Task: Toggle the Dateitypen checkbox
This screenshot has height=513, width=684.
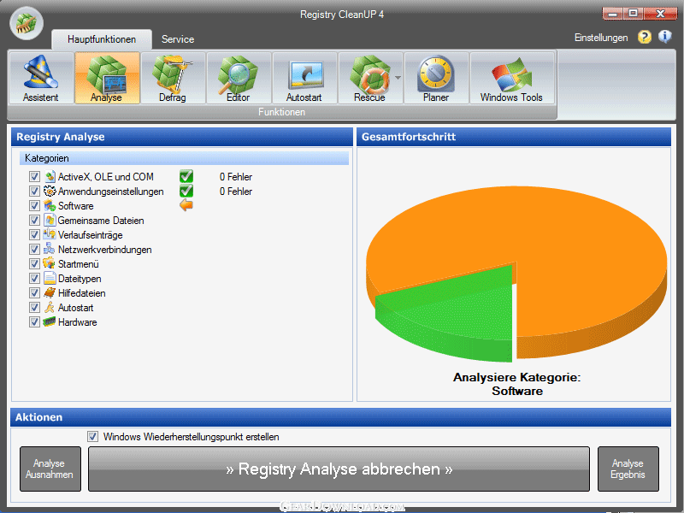Action: [34, 279]
